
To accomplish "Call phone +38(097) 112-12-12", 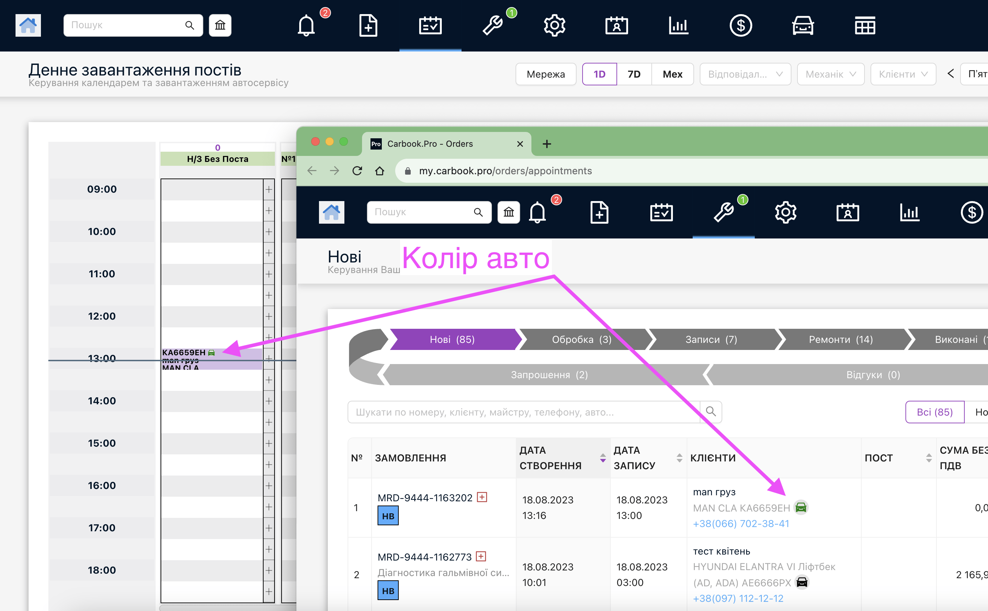I will [x=738, y=598].
